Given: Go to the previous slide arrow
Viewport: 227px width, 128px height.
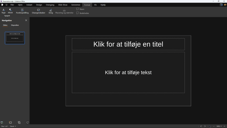Looking at the screenshot, I should tap(201, 126).
